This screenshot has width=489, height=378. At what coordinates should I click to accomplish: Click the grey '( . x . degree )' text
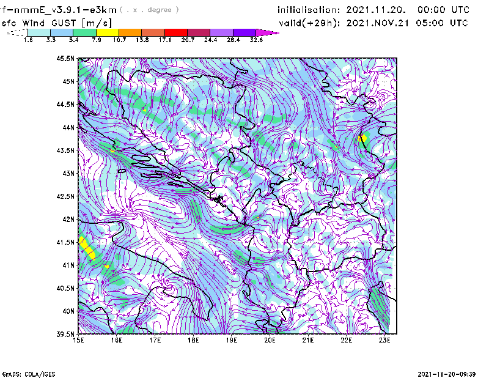(x=149, y=10)
